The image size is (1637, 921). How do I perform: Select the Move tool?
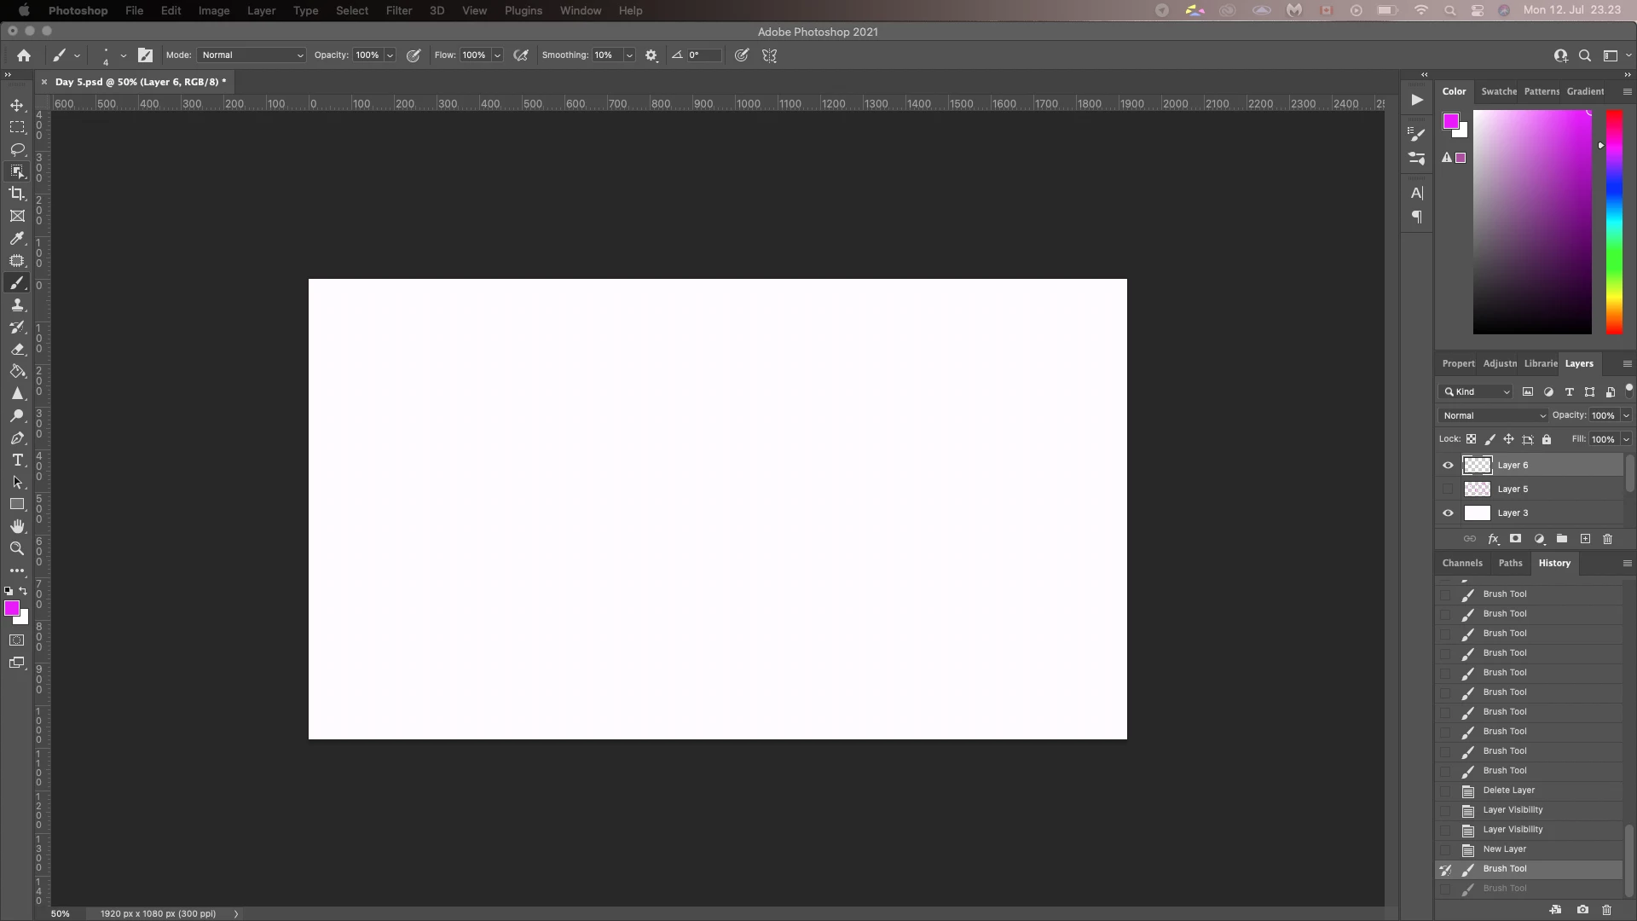coord(17,105)
